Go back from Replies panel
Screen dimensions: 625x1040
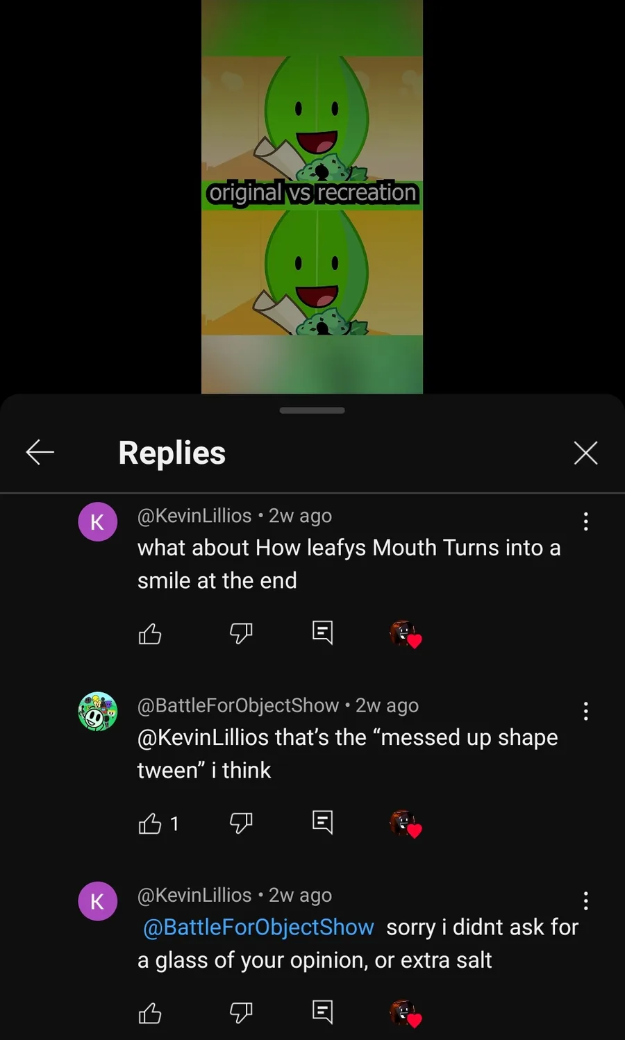(x=40, y=453)
